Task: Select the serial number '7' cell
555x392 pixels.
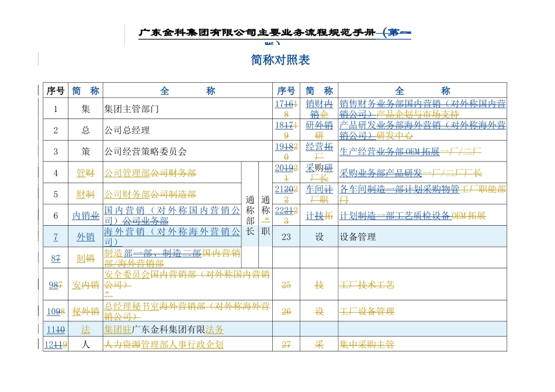Action: click(x=56, y=237)
